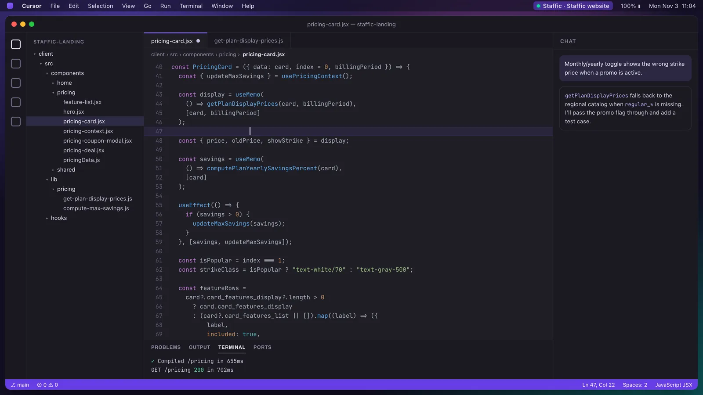Image resolution: width=703 pixels, height=395 pixels.
Task: Collapse the lib folder
Action: (47, 180)
